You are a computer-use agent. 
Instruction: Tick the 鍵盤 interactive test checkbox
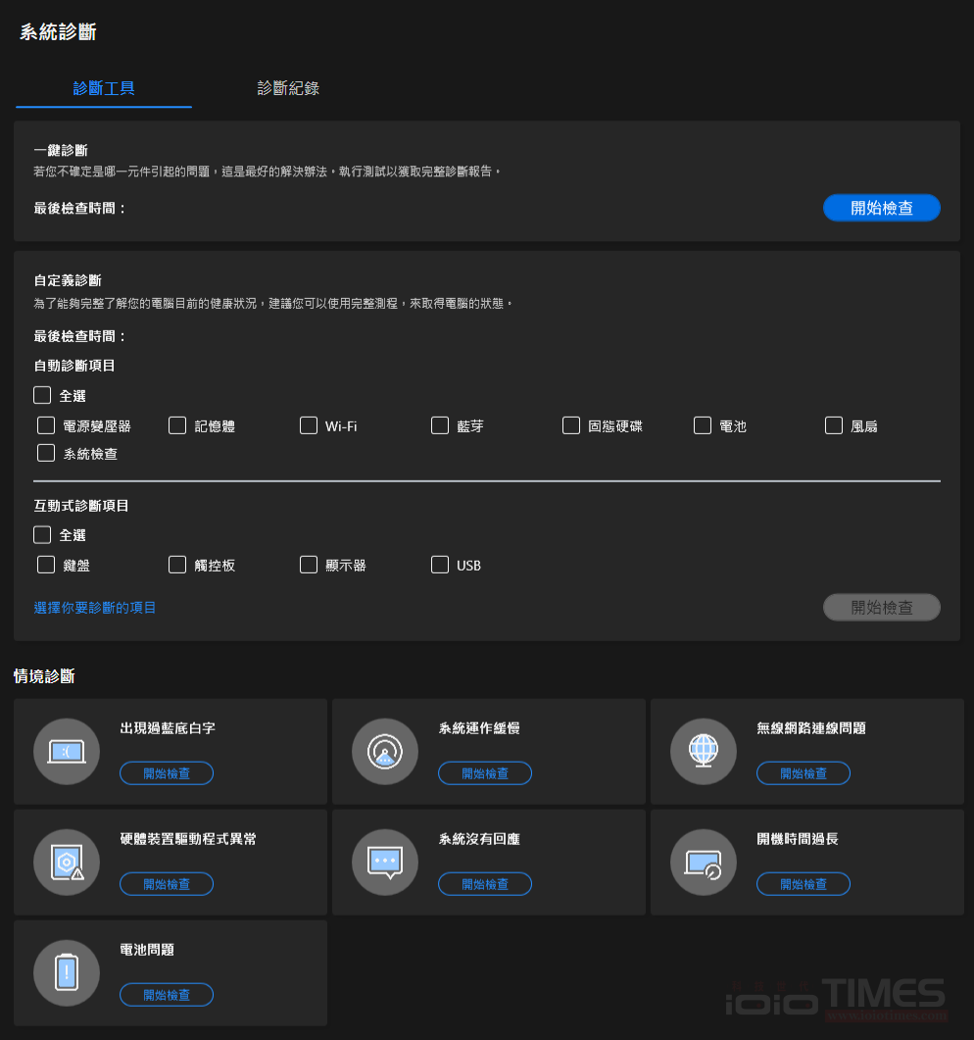click(46, 565)
